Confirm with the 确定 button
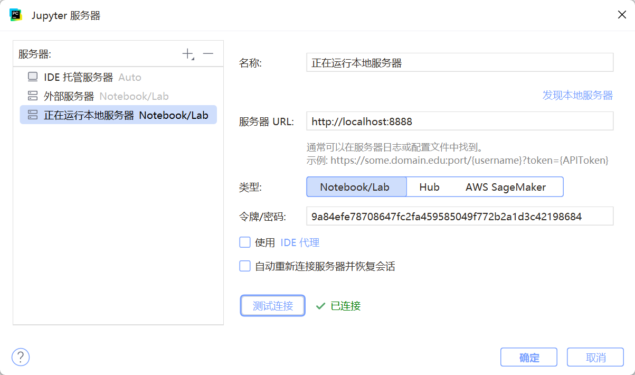The image size is (635, 375). (529, 357)
